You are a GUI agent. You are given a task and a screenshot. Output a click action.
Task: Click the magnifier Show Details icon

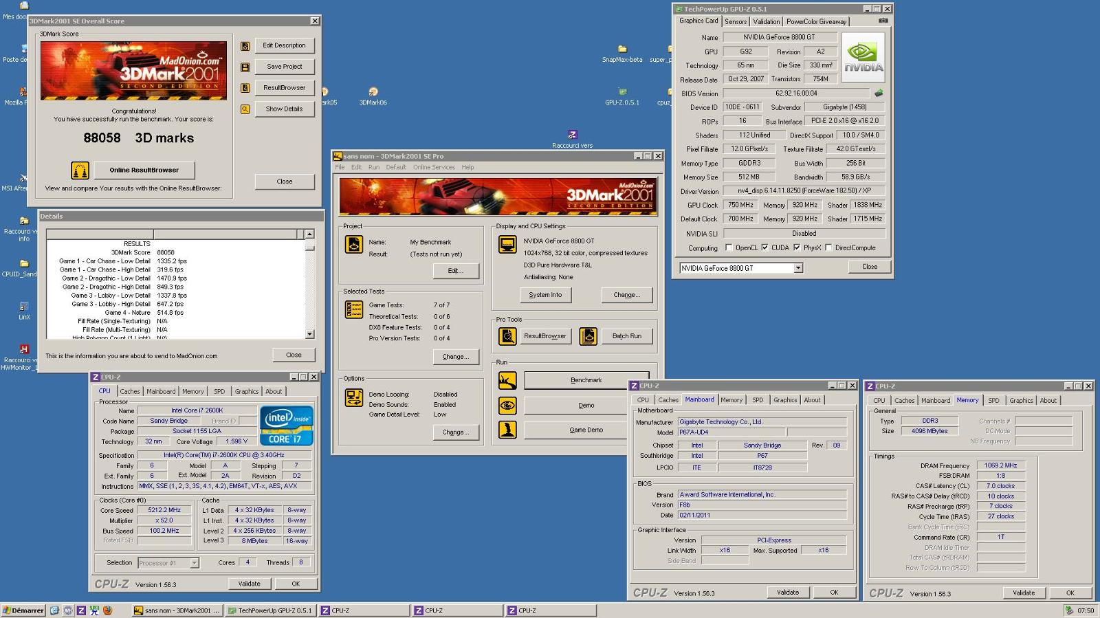[x=245, y=109]
